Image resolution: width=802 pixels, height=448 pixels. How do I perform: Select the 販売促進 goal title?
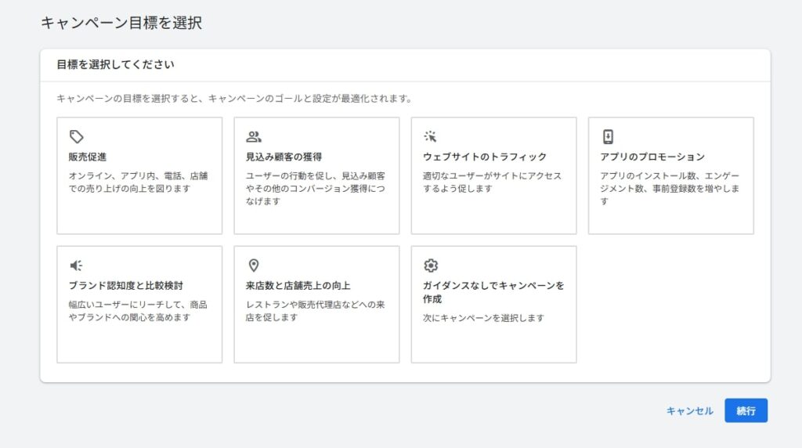[x=88, y=157]
